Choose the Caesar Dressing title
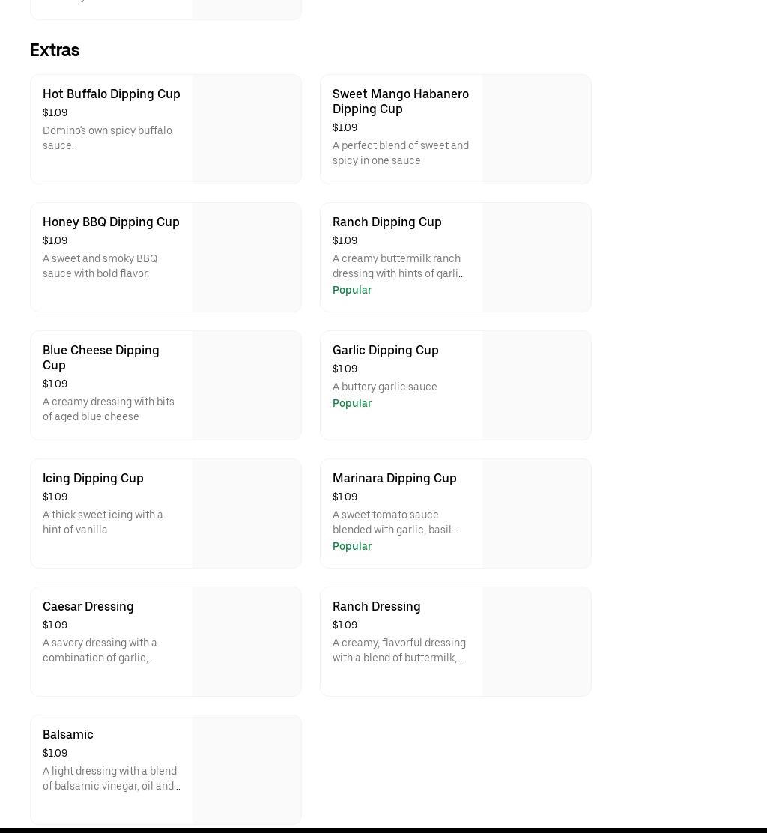This screenshot has height=833, width=767. 88,607
